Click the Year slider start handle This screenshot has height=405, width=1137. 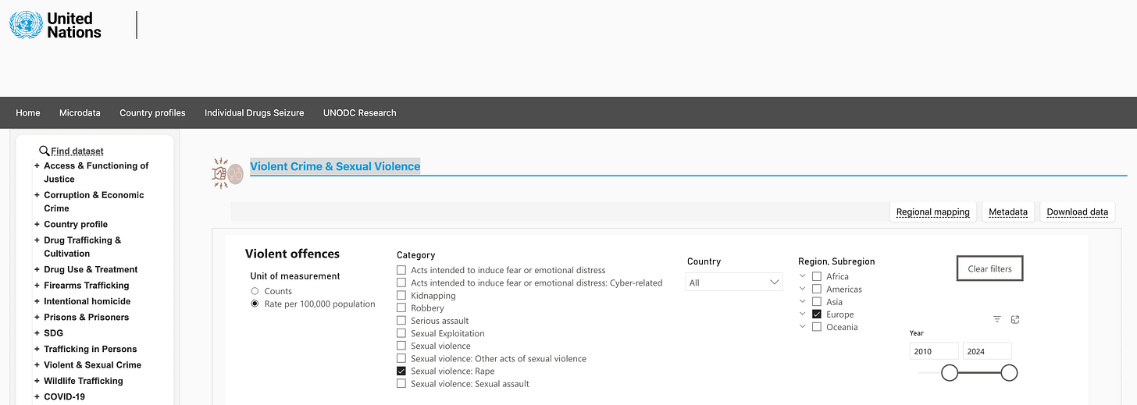tap(950, 373)
